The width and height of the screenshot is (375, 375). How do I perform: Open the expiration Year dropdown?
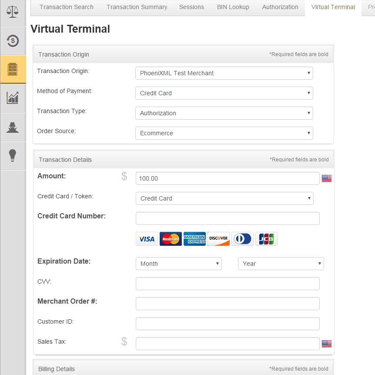[281, 264]
